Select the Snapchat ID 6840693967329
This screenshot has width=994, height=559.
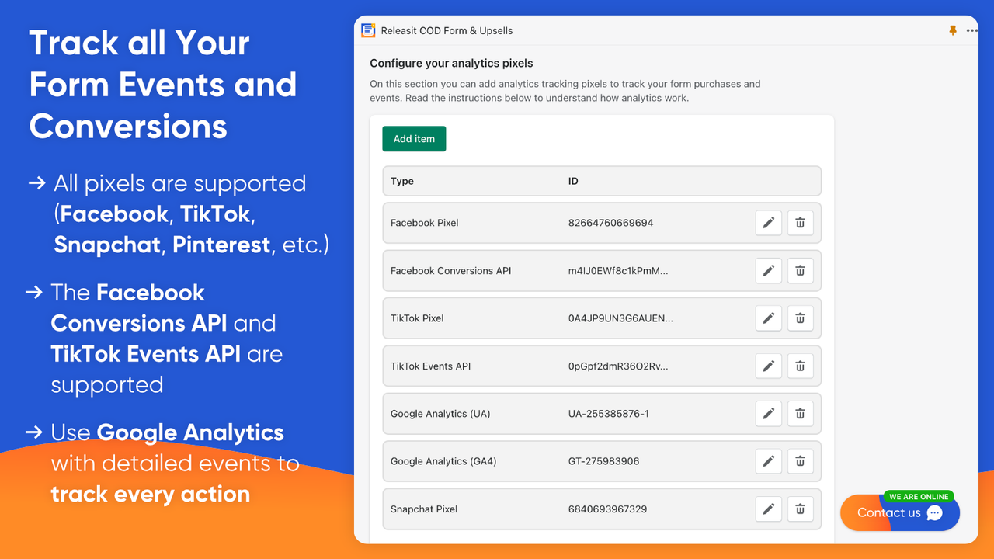pos(608,509)
